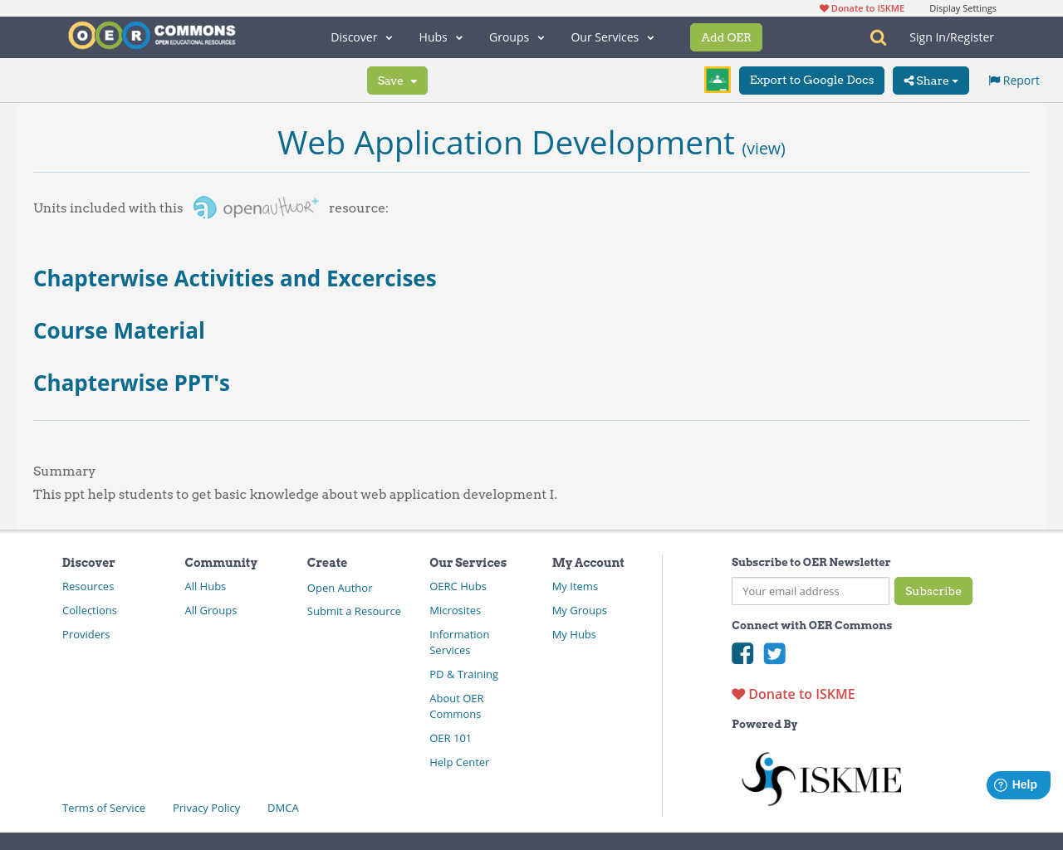Open the (view) link beside title
The height and width of the screenshot is (850, 1063).
coord(762,147)
